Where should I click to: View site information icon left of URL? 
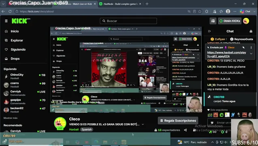tap(17, 11)
